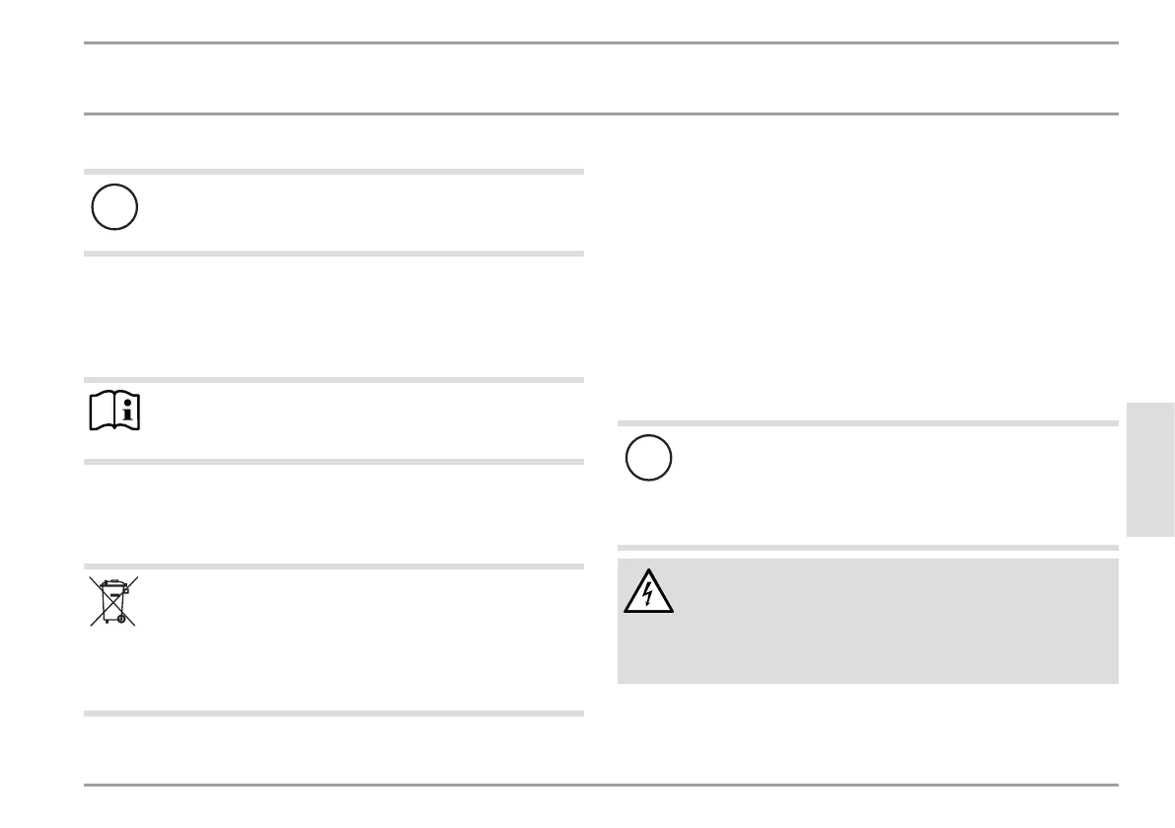Select the electrical hazard warning triangle
1175x828 pixels.
tap(648, 591)
